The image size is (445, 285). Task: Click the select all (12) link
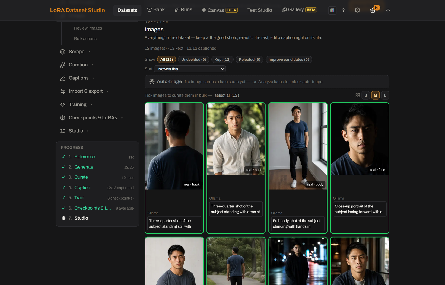[x=227, y=95]
